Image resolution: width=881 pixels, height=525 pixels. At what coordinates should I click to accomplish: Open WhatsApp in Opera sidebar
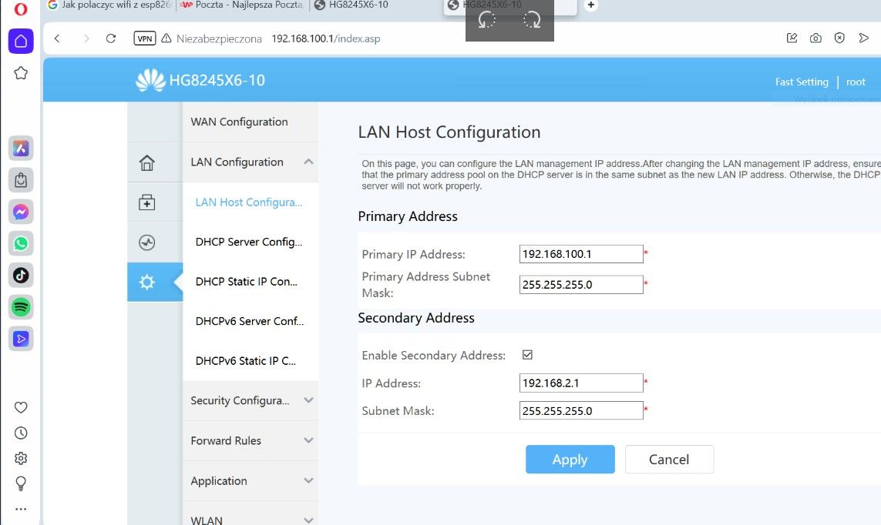[x=21, y=243]
